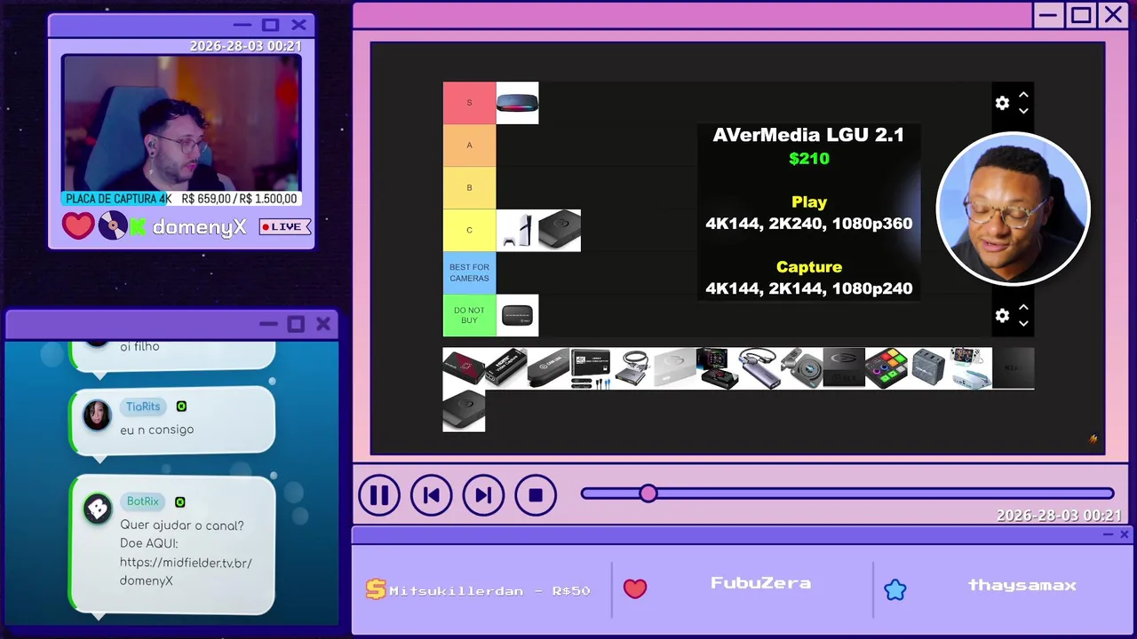Click the thaysamax subscriber name
Image resolution: width=1137 pixels, height=639 pixels.
point(1022,585)
